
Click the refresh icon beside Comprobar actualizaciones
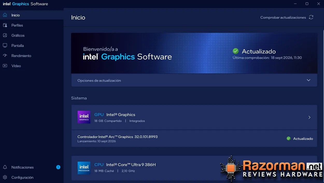[x=311, y=17]
